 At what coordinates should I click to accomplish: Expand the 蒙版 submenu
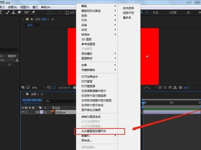click(97, 6)
